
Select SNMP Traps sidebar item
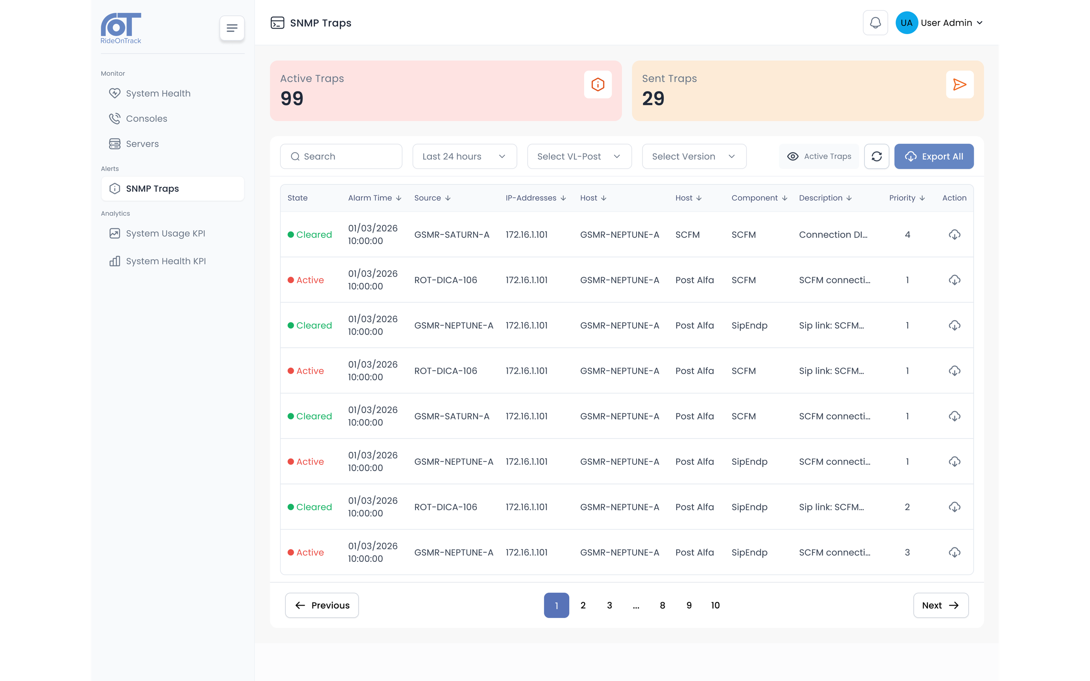tap(173, 189)
